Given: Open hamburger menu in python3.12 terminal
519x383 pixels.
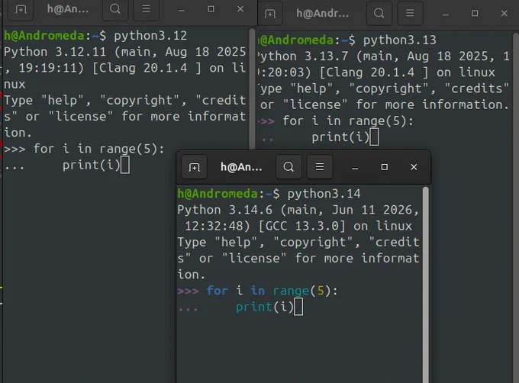Looking at the screenshot, I should click(x=146, y=9).
